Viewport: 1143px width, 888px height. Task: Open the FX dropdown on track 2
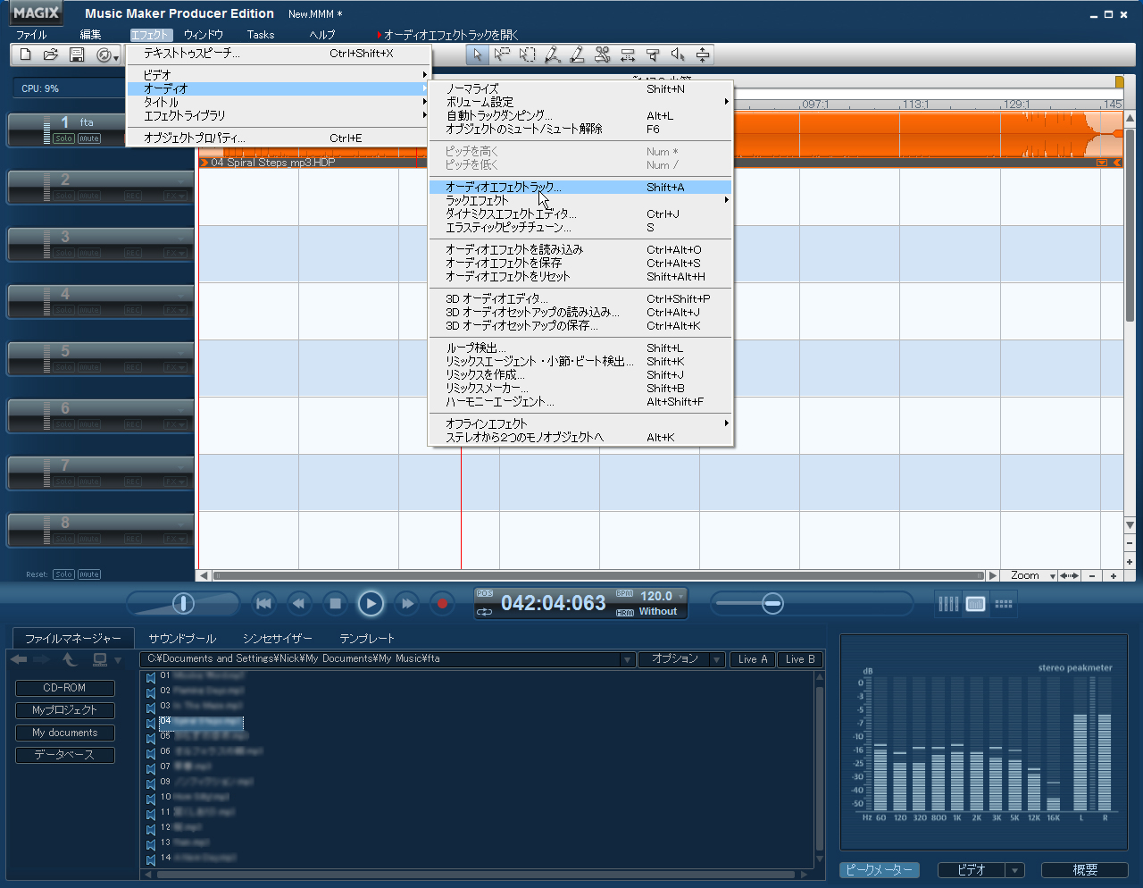point(176,196)
